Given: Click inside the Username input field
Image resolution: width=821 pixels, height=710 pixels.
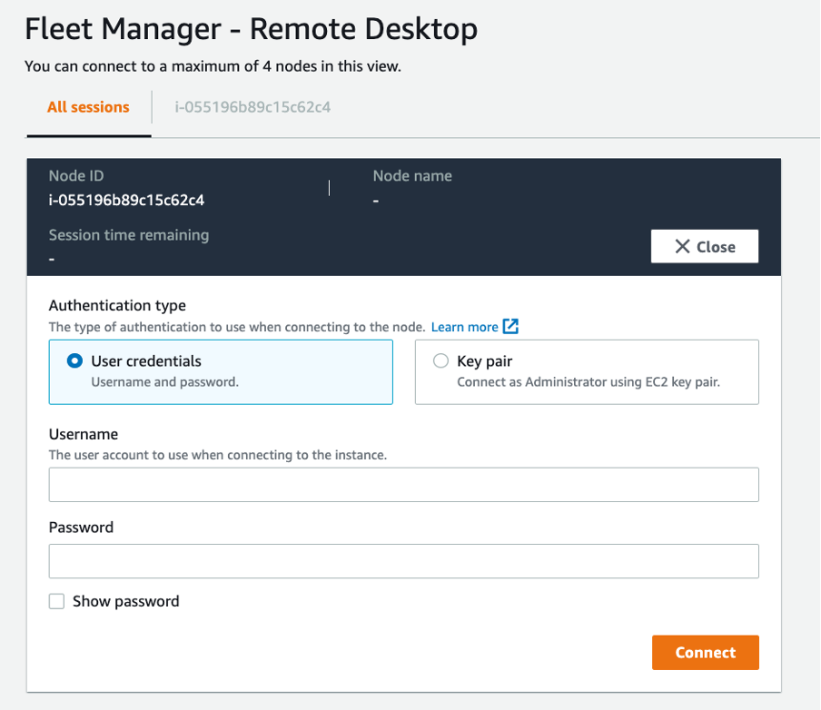Looking at the screenshot, I should tap(403, 484).
